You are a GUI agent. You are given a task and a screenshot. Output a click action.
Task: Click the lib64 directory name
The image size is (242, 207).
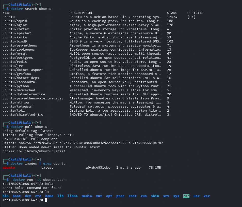click(72, 196)
